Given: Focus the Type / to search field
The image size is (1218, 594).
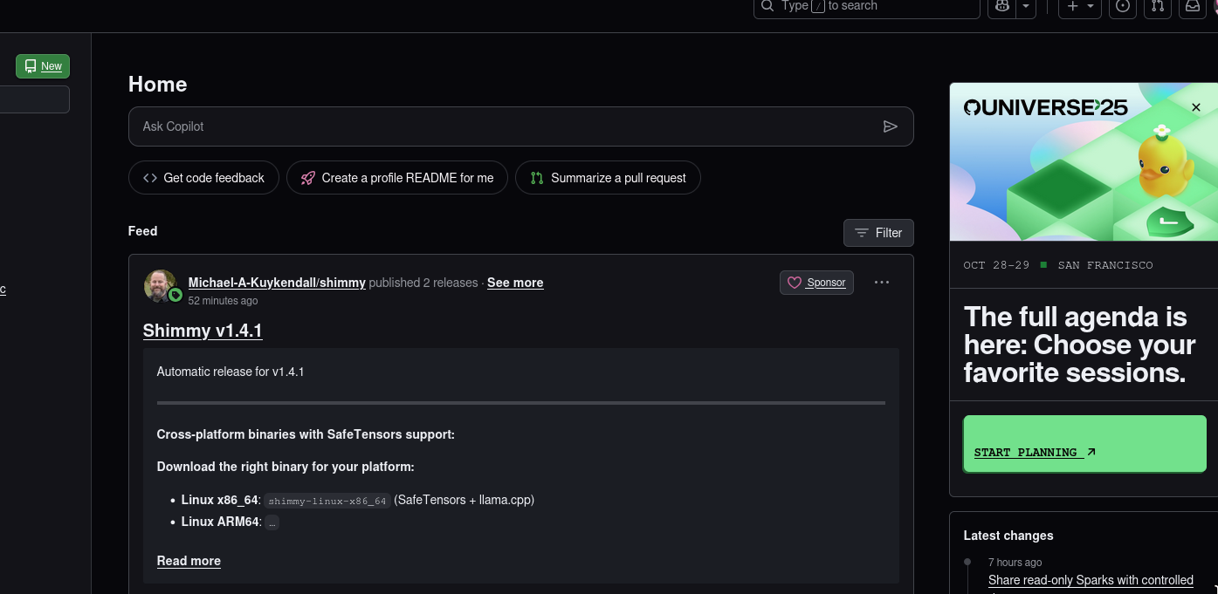Looking at the screenshot, I should 867,6.
